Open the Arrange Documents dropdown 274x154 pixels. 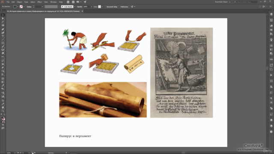click(x=79, y=2)
